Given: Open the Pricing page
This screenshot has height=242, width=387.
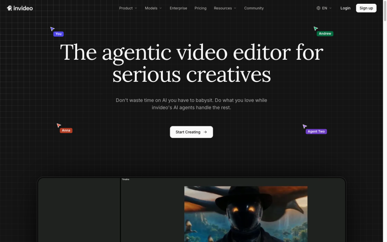Looking at the screenshot, I should click(200, 8).
